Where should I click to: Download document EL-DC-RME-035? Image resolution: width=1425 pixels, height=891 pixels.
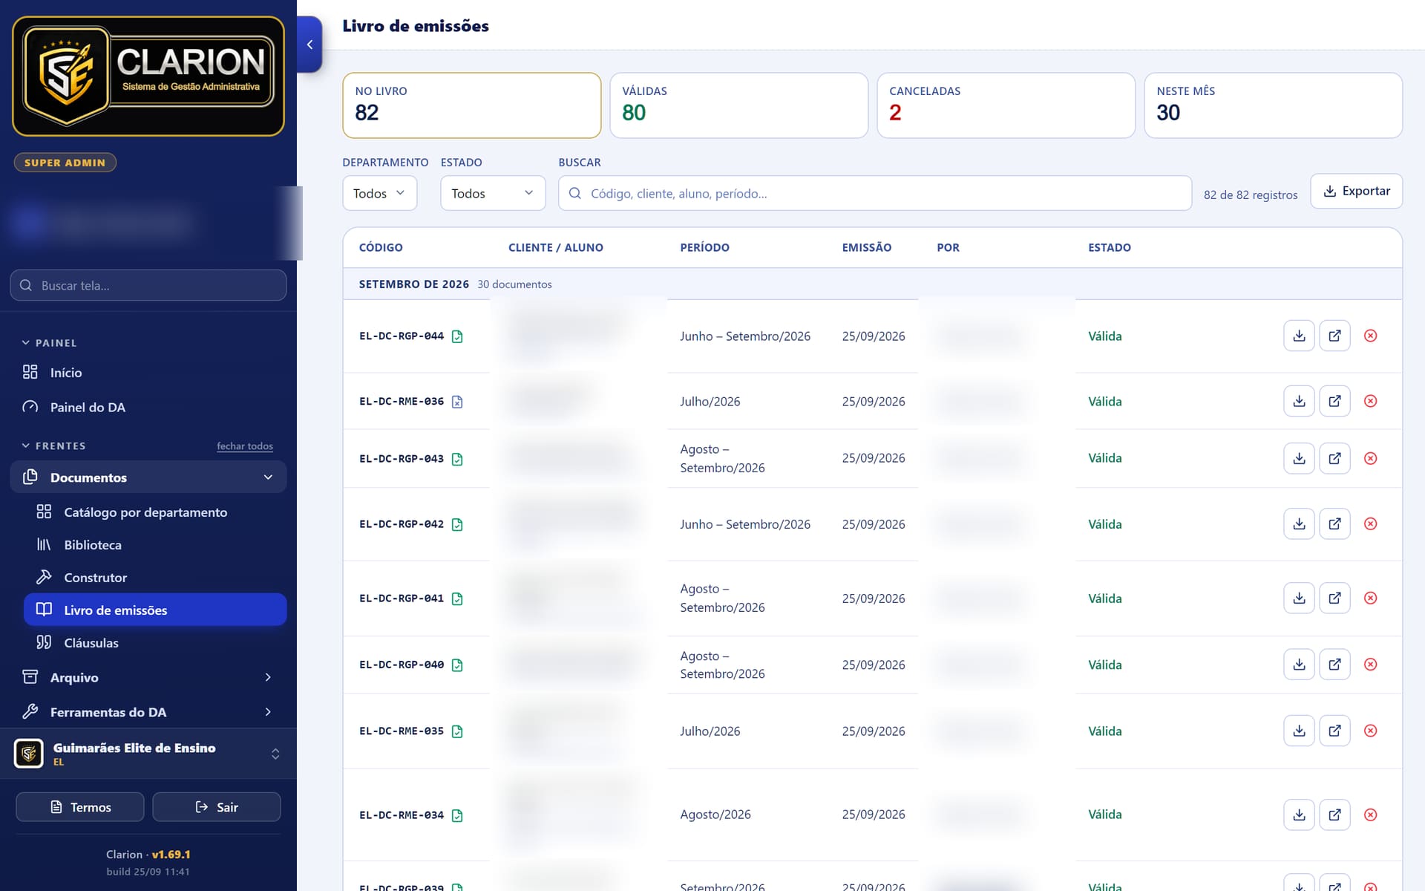click(1299, 731)
